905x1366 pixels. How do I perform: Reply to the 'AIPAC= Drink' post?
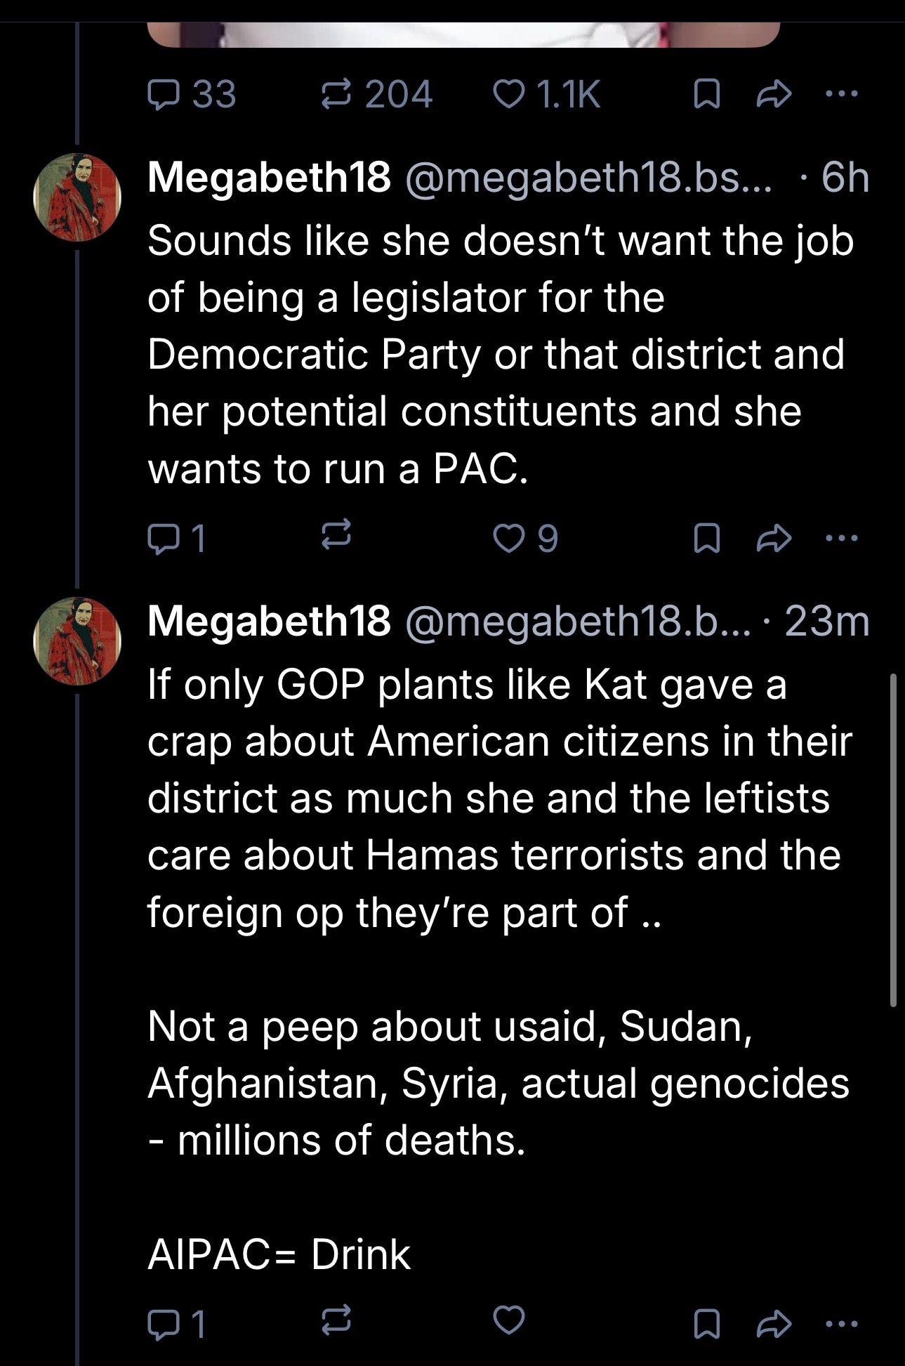[x=163, y=1324]
